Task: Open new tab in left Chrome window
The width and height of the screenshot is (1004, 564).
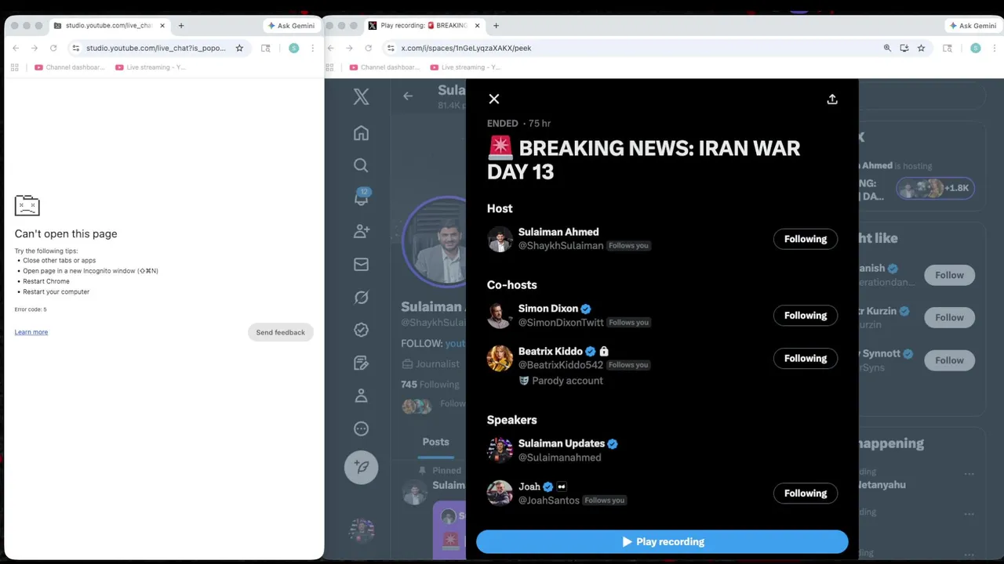Action: 181,25
